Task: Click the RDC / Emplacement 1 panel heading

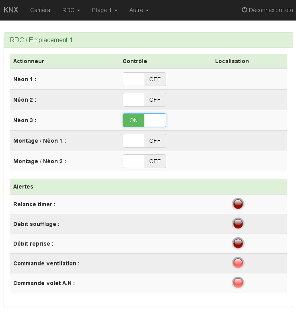Action: coord(41,40)
